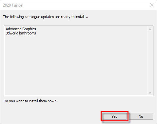This screenshot has width=157, height=124.
Task: Highlight the Advanced Graphics catalogue entry
Action: [x=21, y=29]
